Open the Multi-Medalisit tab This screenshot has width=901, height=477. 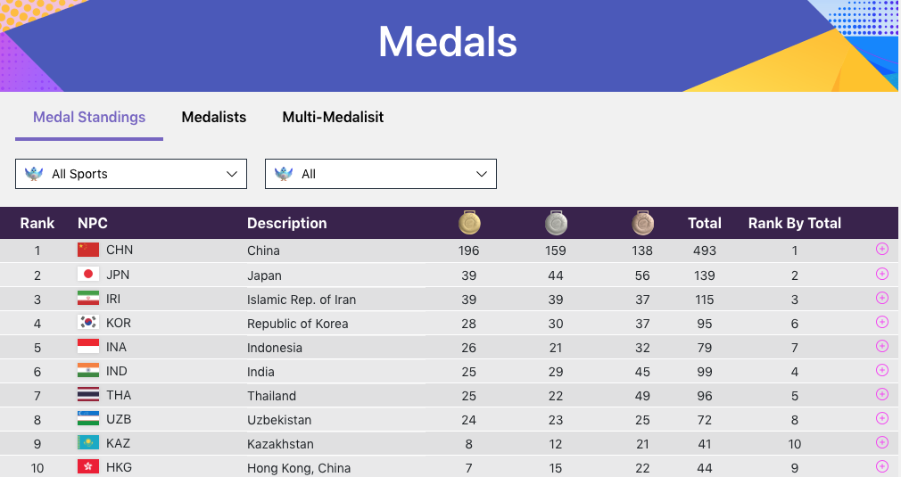[x=333, y=117]
